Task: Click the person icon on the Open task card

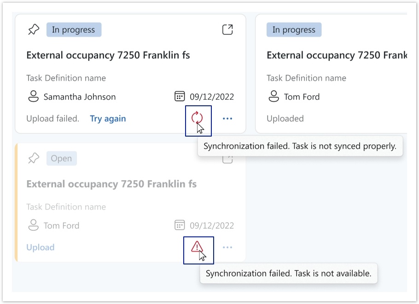Action: click(x=33, y=225)
